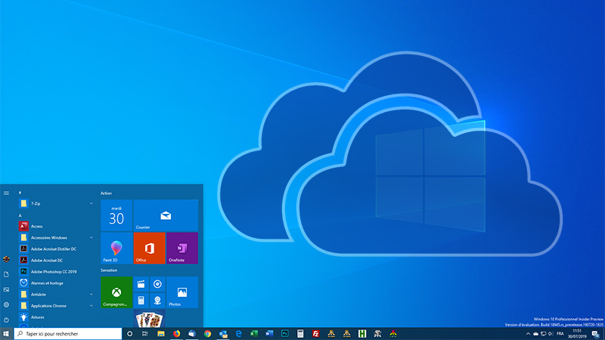Expand Applications Chrome folder chevron
605x340 pixels.
[91, 306]
